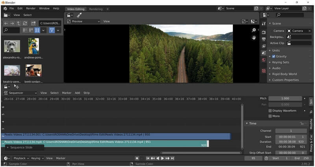Open the Keying dropdown in timeline
This screenshot has width=315, height=167.
click(x=37, y=158)
